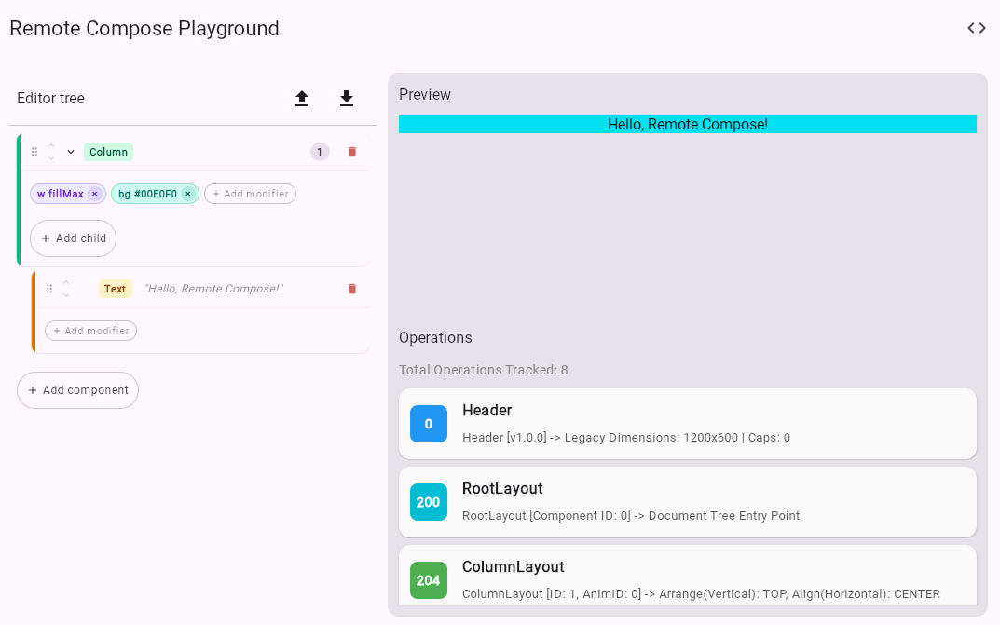Image resolution: width=1000 pixels, height=625 pixels.
Task: Select the ColumnLayout operation card
Action: 688,576
